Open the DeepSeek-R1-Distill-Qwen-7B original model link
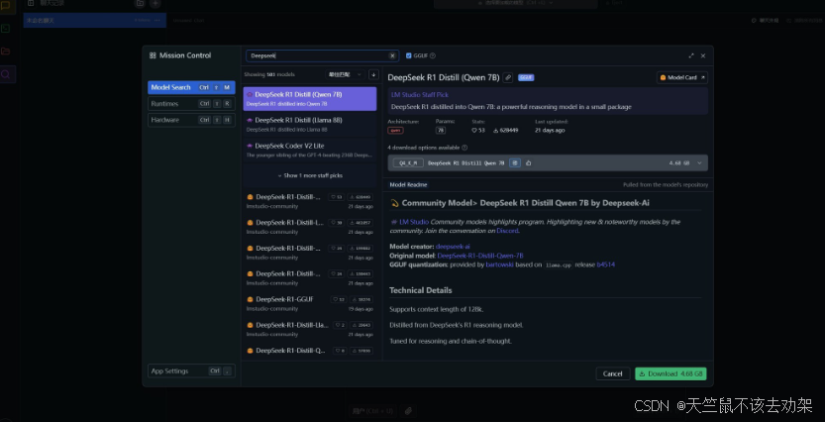 (479, 256)
